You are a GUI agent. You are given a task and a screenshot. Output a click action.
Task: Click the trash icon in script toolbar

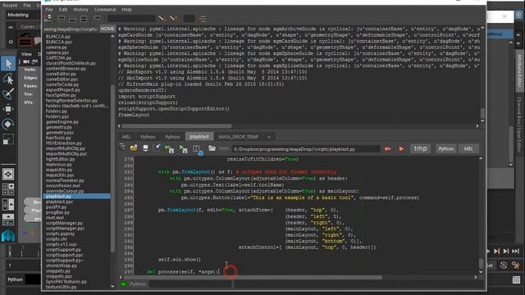click(x=122, y=148)
